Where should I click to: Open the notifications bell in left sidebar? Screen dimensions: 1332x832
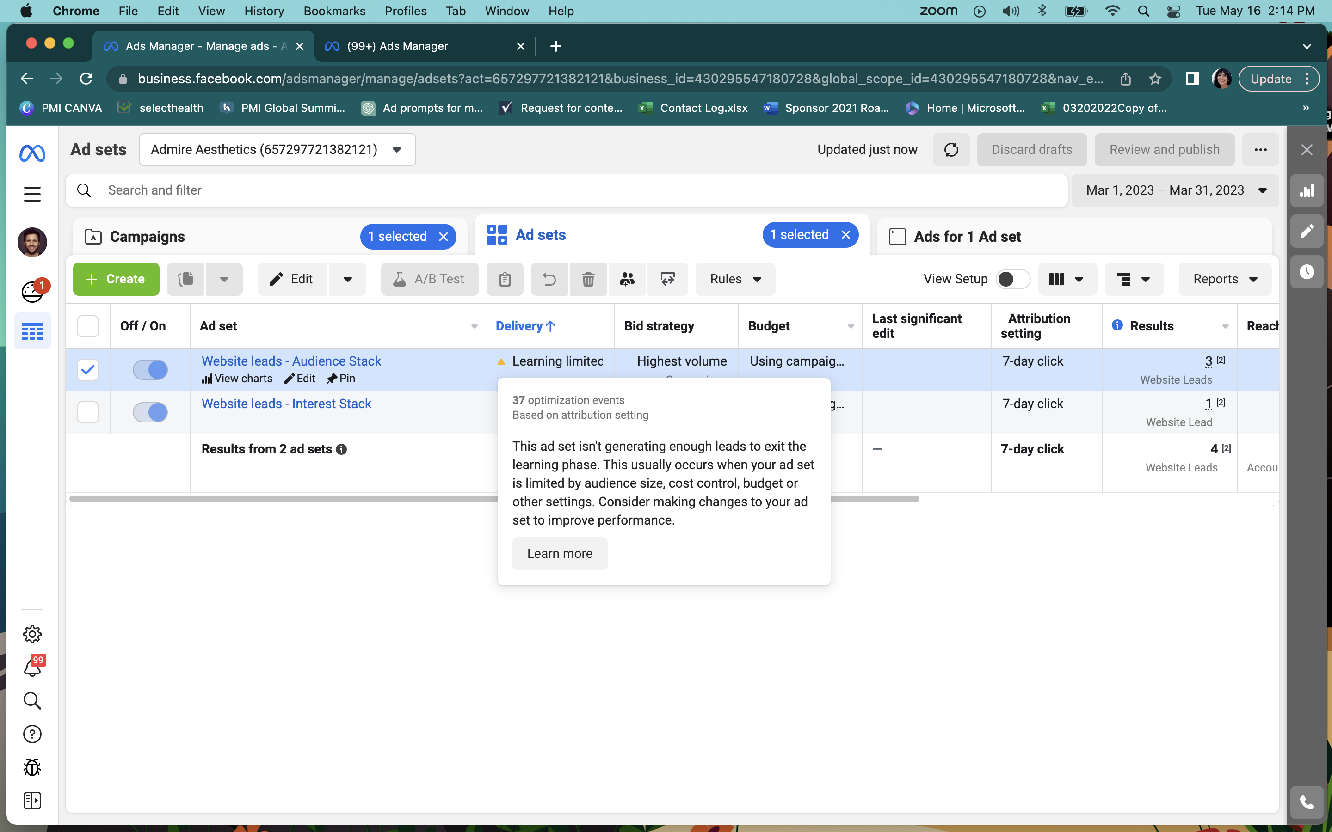pos(32,667)
